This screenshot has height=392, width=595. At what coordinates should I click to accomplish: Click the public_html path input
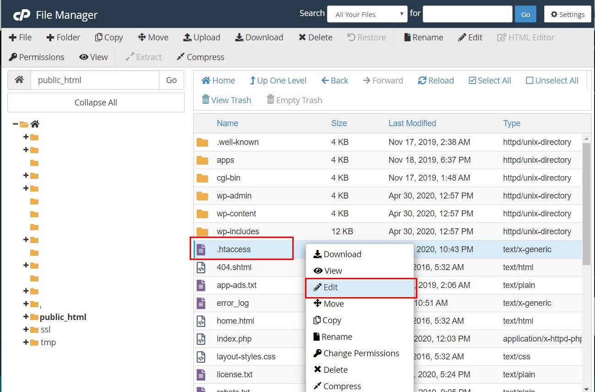point(95,80)
